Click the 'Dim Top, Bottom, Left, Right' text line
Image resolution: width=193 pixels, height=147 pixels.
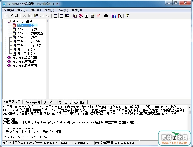tap(26, 137)
